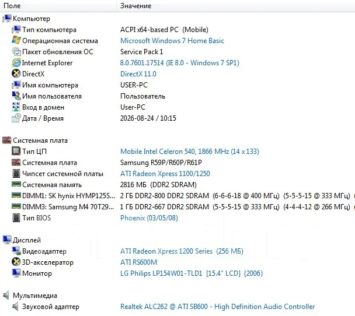Click the Системная плата section header icon
Viewport: 355px width, 316px height.
[7, 140]
